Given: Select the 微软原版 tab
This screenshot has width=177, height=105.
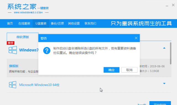Looking at the screenshot, I should (x=23, y=37).
